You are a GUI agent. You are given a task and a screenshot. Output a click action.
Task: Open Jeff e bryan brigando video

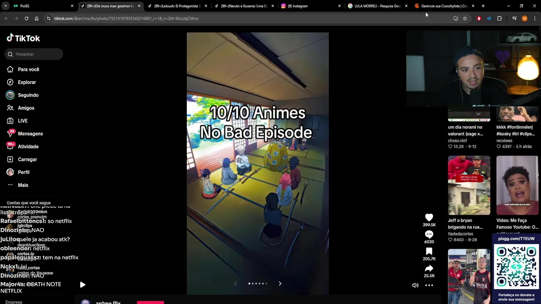[469, 185]
